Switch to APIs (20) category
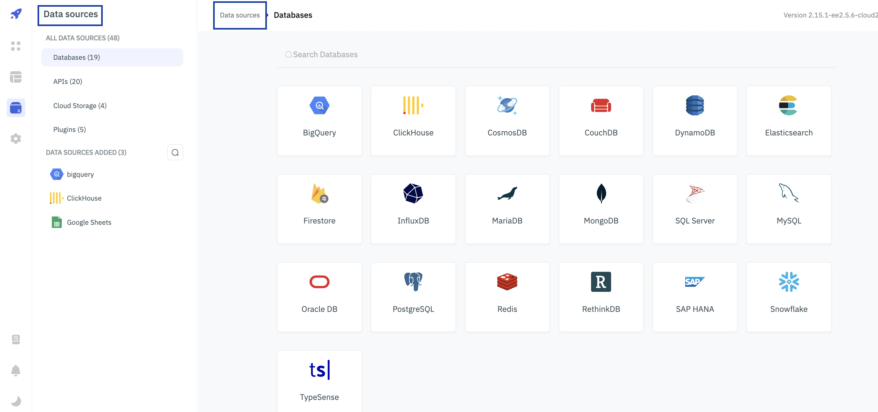878x412 pixels. point(112,81)
